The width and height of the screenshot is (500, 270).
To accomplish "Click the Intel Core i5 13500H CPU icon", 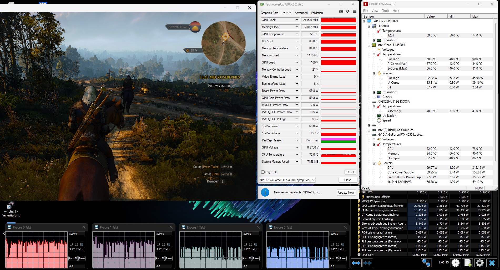I will pos(374,45).
